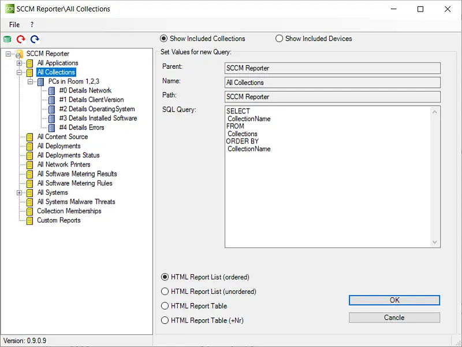The width and height of the screenshot is (462, 347).
Task: Select the Custom Reports tree item label
Action: (x=59, y=220)
